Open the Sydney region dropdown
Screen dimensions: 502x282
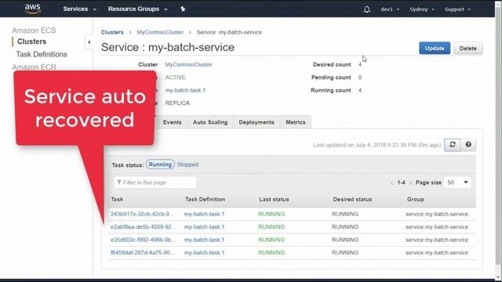(x=422, y=9)
